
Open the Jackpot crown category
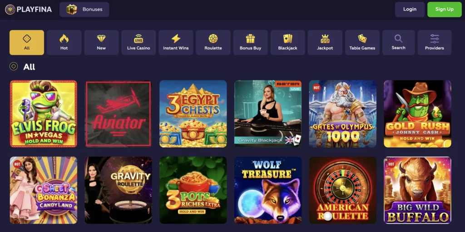[x=325, y=42]
